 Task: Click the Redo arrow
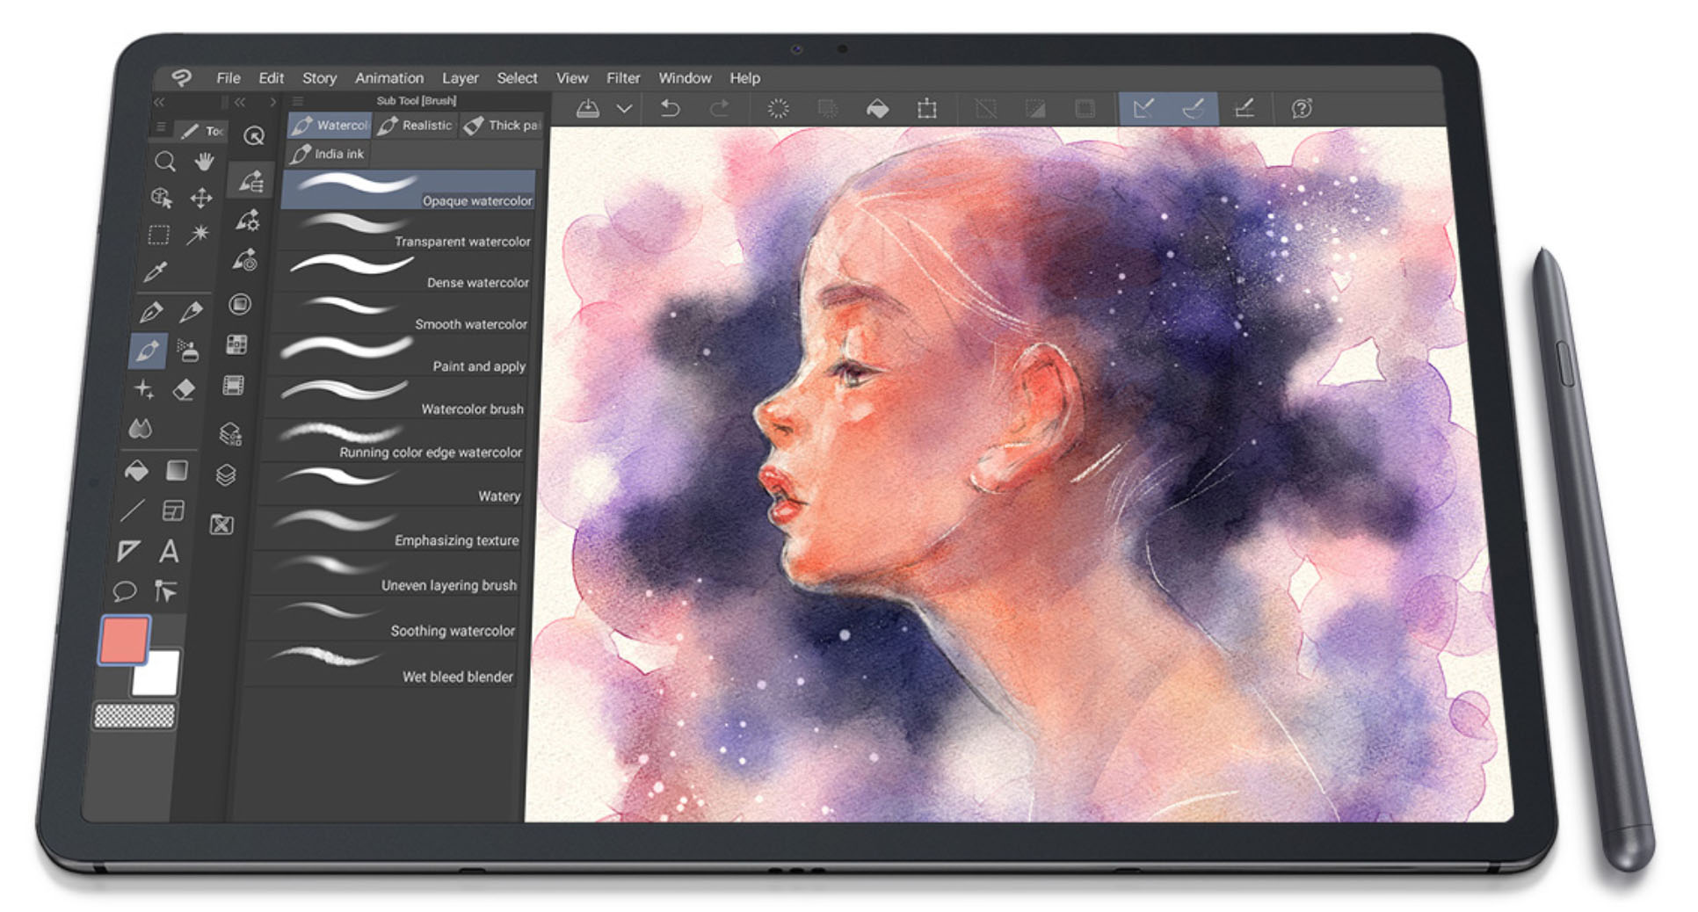click(720, 109)
